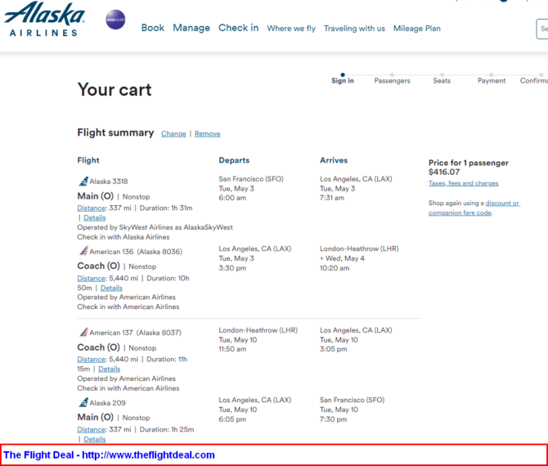Open the Mileage Plan menu

pyautogui.click(x=416, y=29)
